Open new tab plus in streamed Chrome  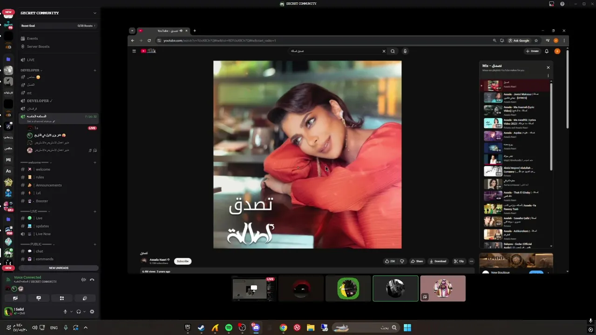coord(195,31)
